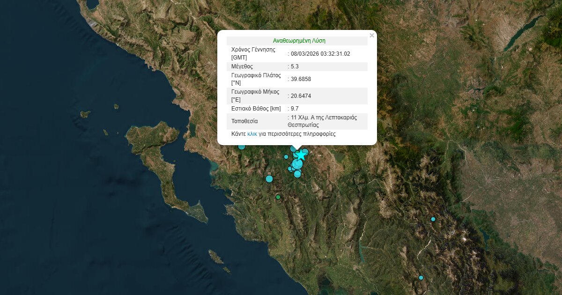
Task: Click the green 'Αναθεωρημένη Λύση' header
Action: tap(299, 41)
